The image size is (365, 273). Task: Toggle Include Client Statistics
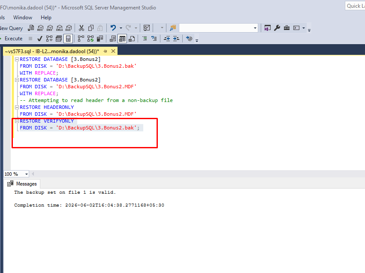[100, 39]
